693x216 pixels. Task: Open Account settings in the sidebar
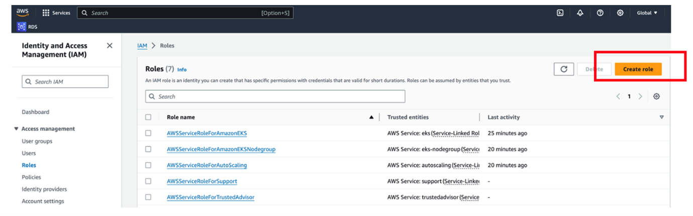point(43,201)
